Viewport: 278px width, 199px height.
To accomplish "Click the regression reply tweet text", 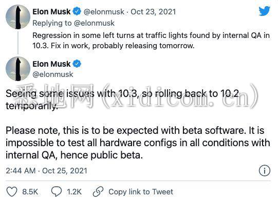I will tap(151, 41).
